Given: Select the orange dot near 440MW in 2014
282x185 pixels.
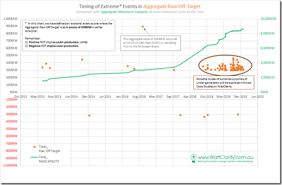Looking at the screenshot, I should point(82,60).
